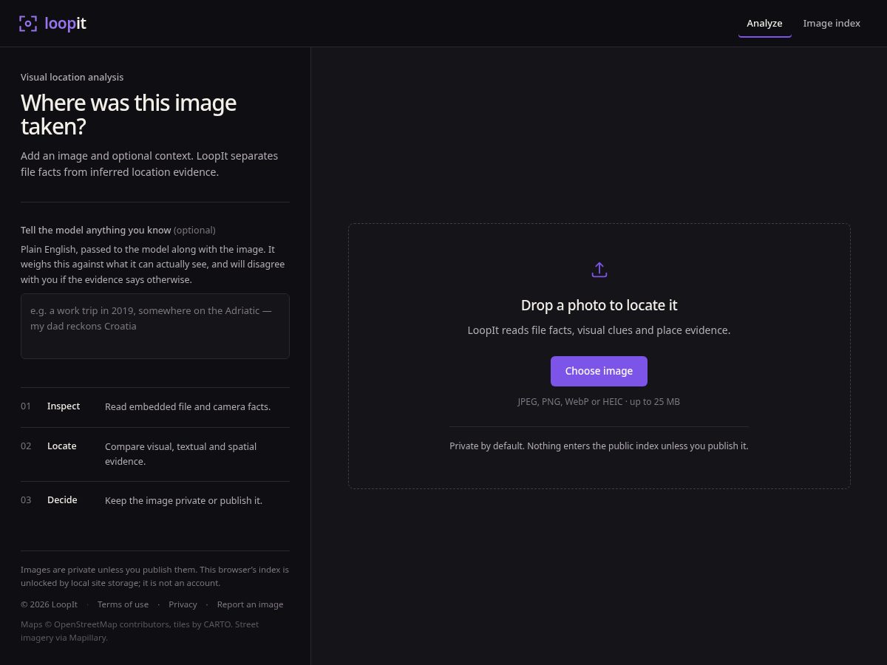Select the Locate step label
Image resolution: width=887 pixels, height=665 pixels.
click(x=62, y=446)
